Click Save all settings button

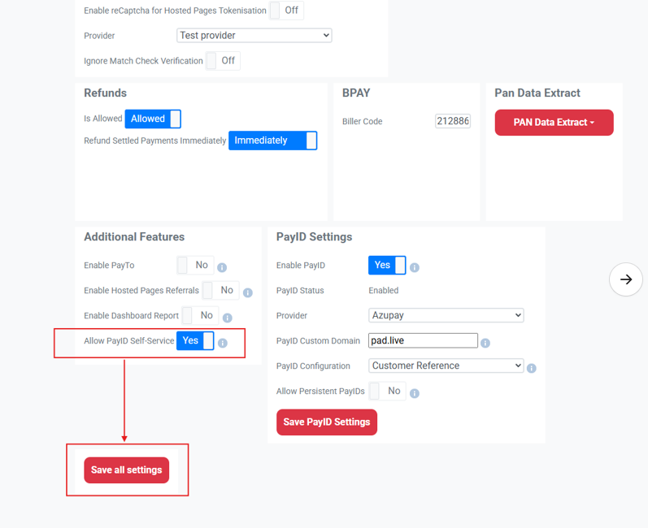coord(126,470)
